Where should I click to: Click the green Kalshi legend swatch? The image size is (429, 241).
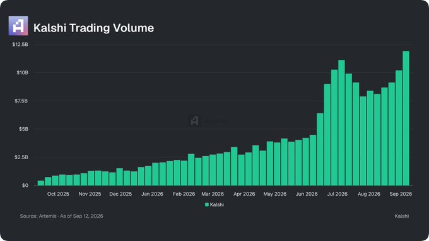(207, 205)
